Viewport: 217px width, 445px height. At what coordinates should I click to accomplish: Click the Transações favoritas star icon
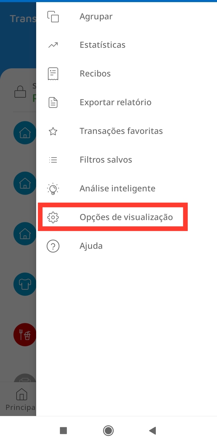point(53,131)
